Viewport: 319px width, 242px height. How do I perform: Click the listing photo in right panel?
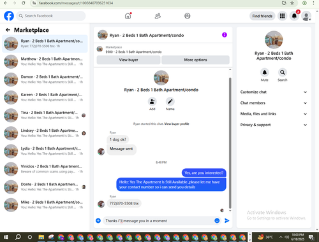click(x=274, y=39)
